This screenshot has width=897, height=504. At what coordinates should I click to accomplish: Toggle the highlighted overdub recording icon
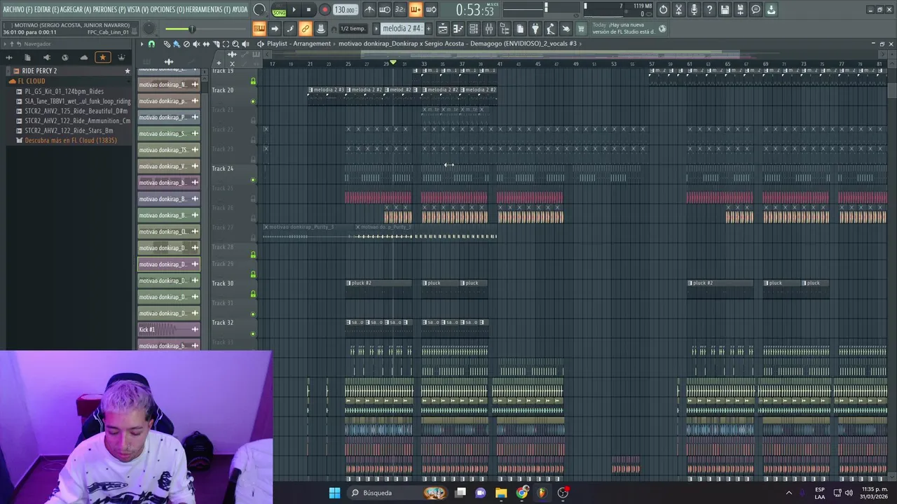[x=416, y=10]
